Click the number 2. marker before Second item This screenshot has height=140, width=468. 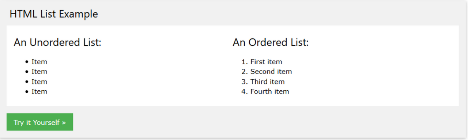click(x=245, y=72)
